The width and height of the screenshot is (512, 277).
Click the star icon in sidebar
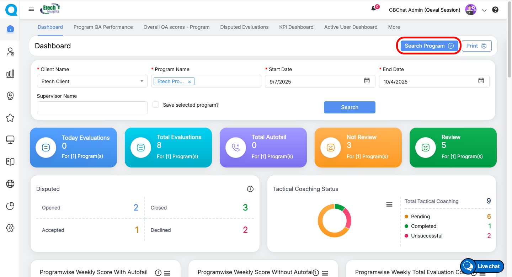click(x=10, y=118)
